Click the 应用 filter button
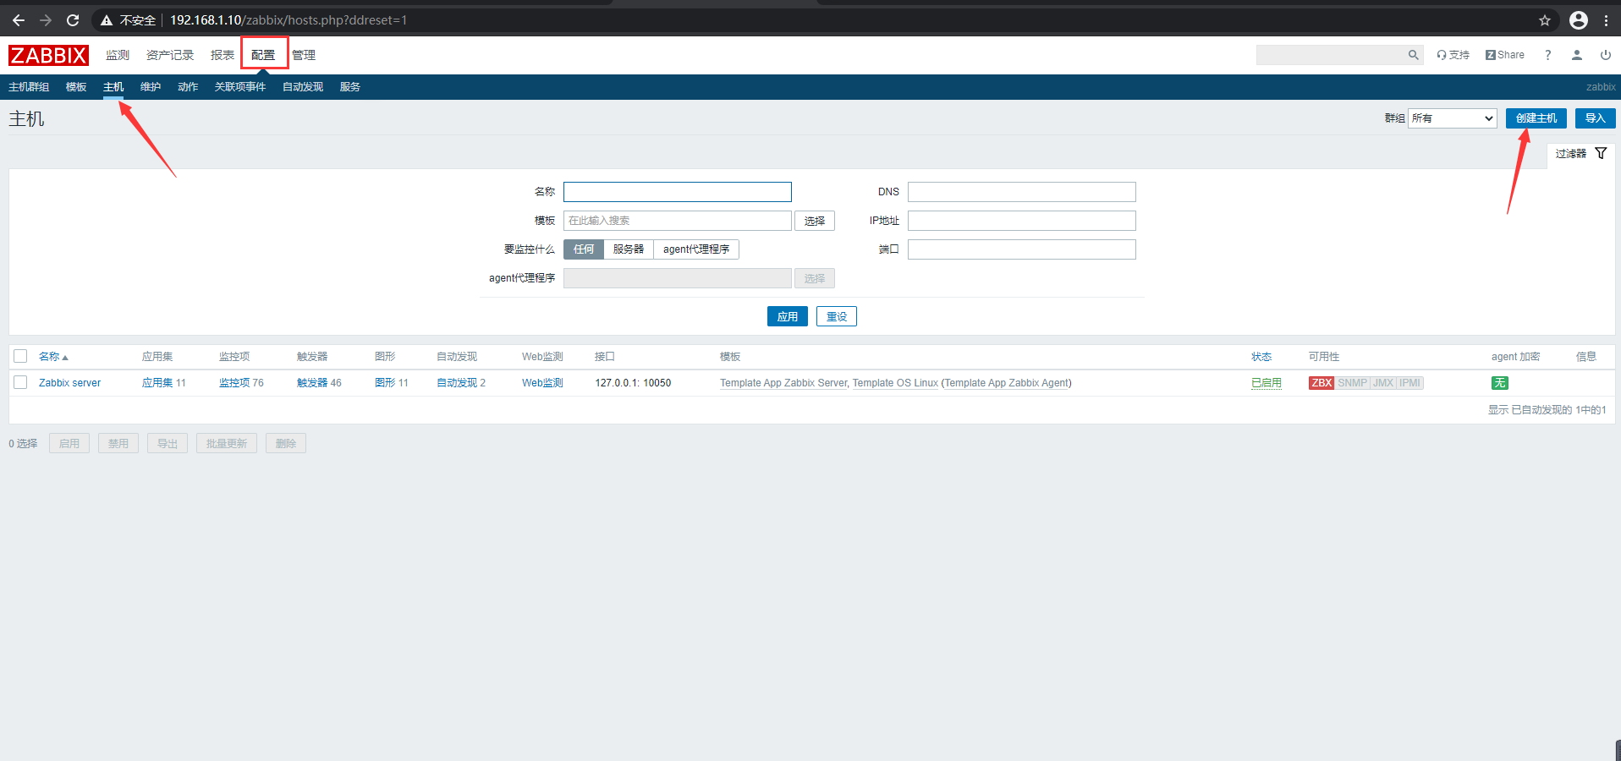This screenshot has width=1621, height=761. click(788, 316)
